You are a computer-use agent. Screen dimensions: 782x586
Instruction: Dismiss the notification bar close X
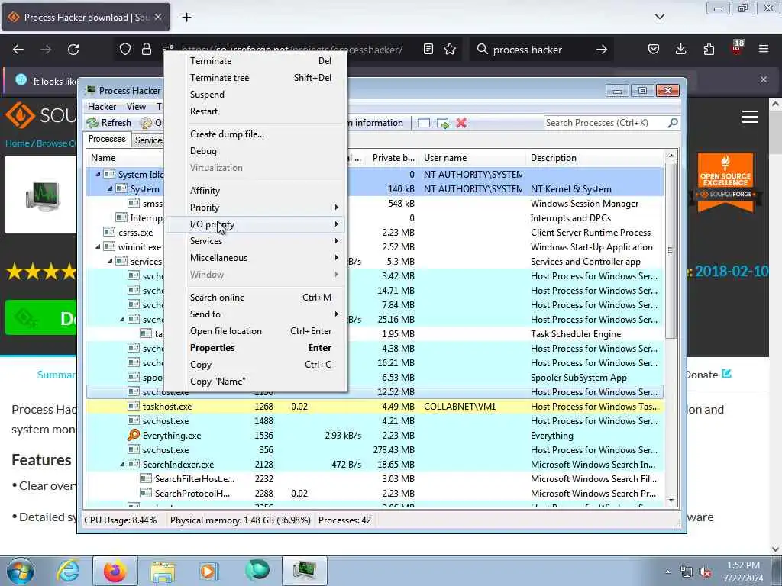[764, 79]
